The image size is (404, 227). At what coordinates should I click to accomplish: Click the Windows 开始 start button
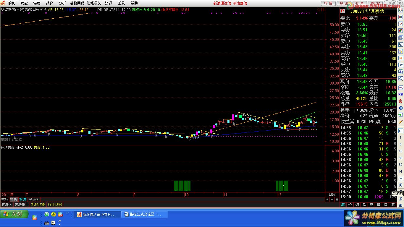(14, 214)
